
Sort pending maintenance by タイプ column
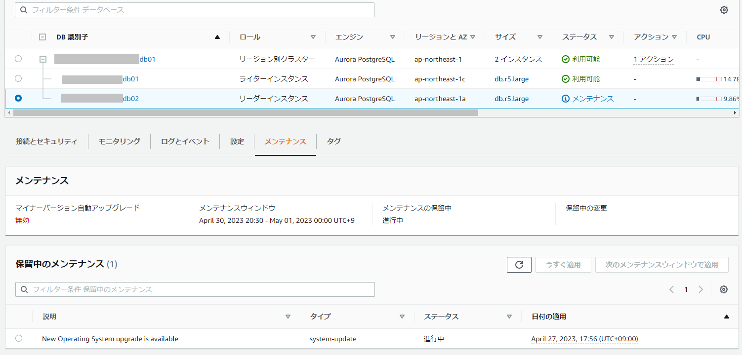coord(402,317)
